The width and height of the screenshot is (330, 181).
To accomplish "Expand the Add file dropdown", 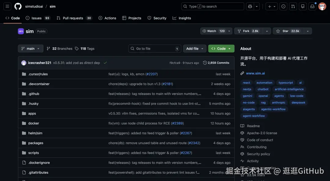I will [195, 49].
